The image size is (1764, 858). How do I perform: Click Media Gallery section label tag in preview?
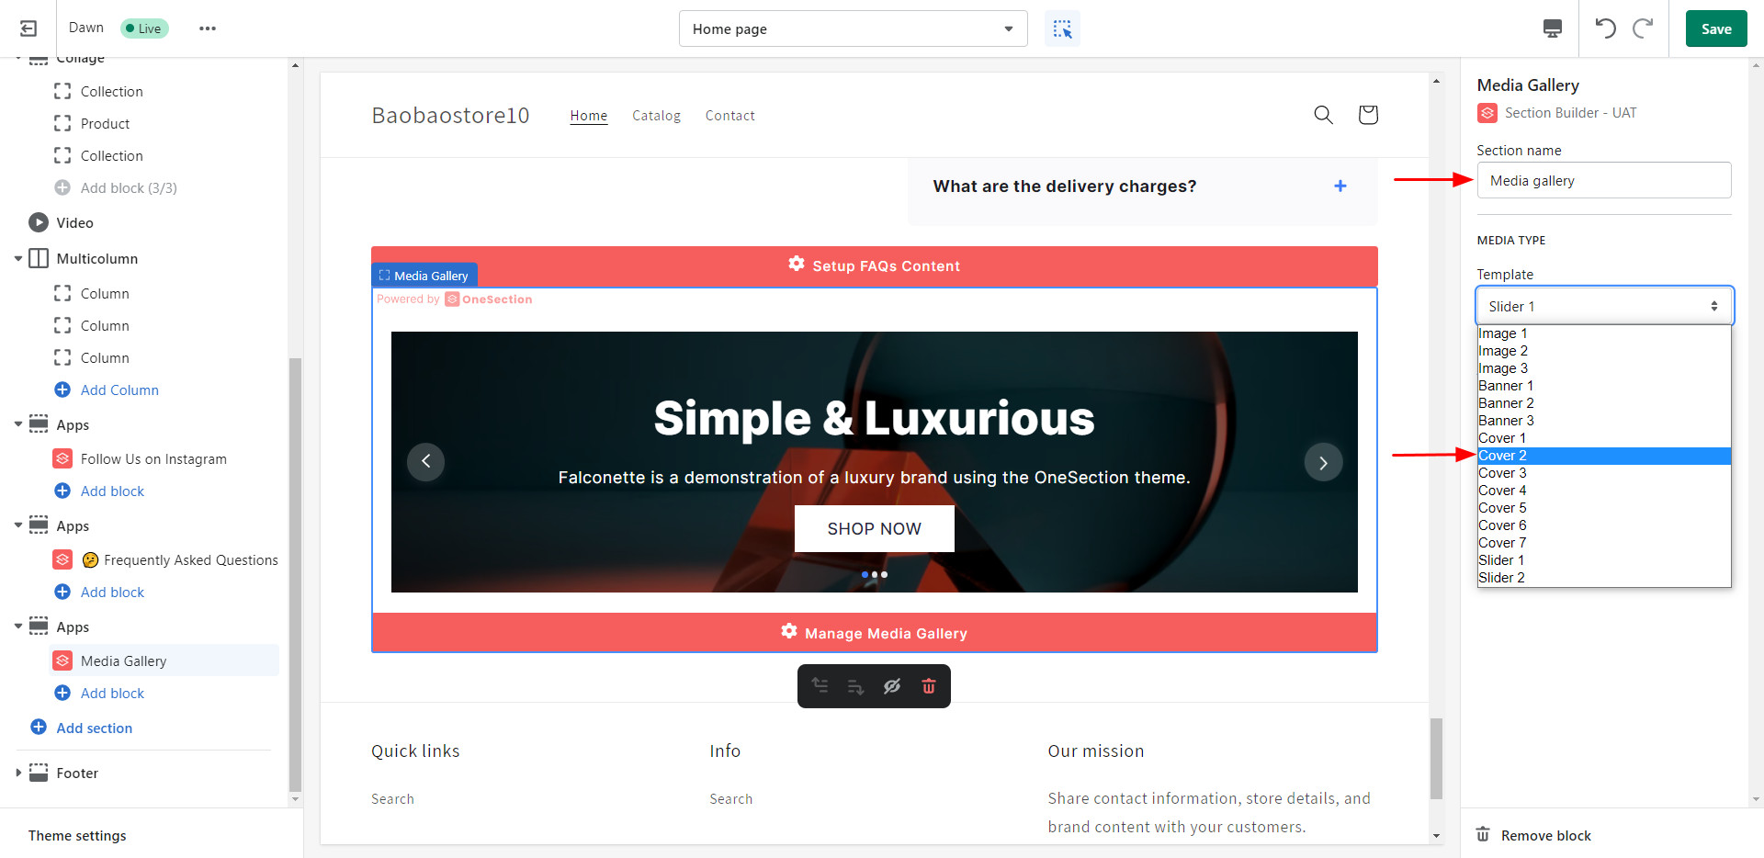424,276
